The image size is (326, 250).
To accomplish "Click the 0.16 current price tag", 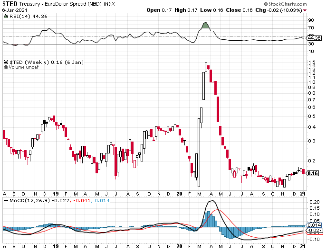I will coord(313,173).
